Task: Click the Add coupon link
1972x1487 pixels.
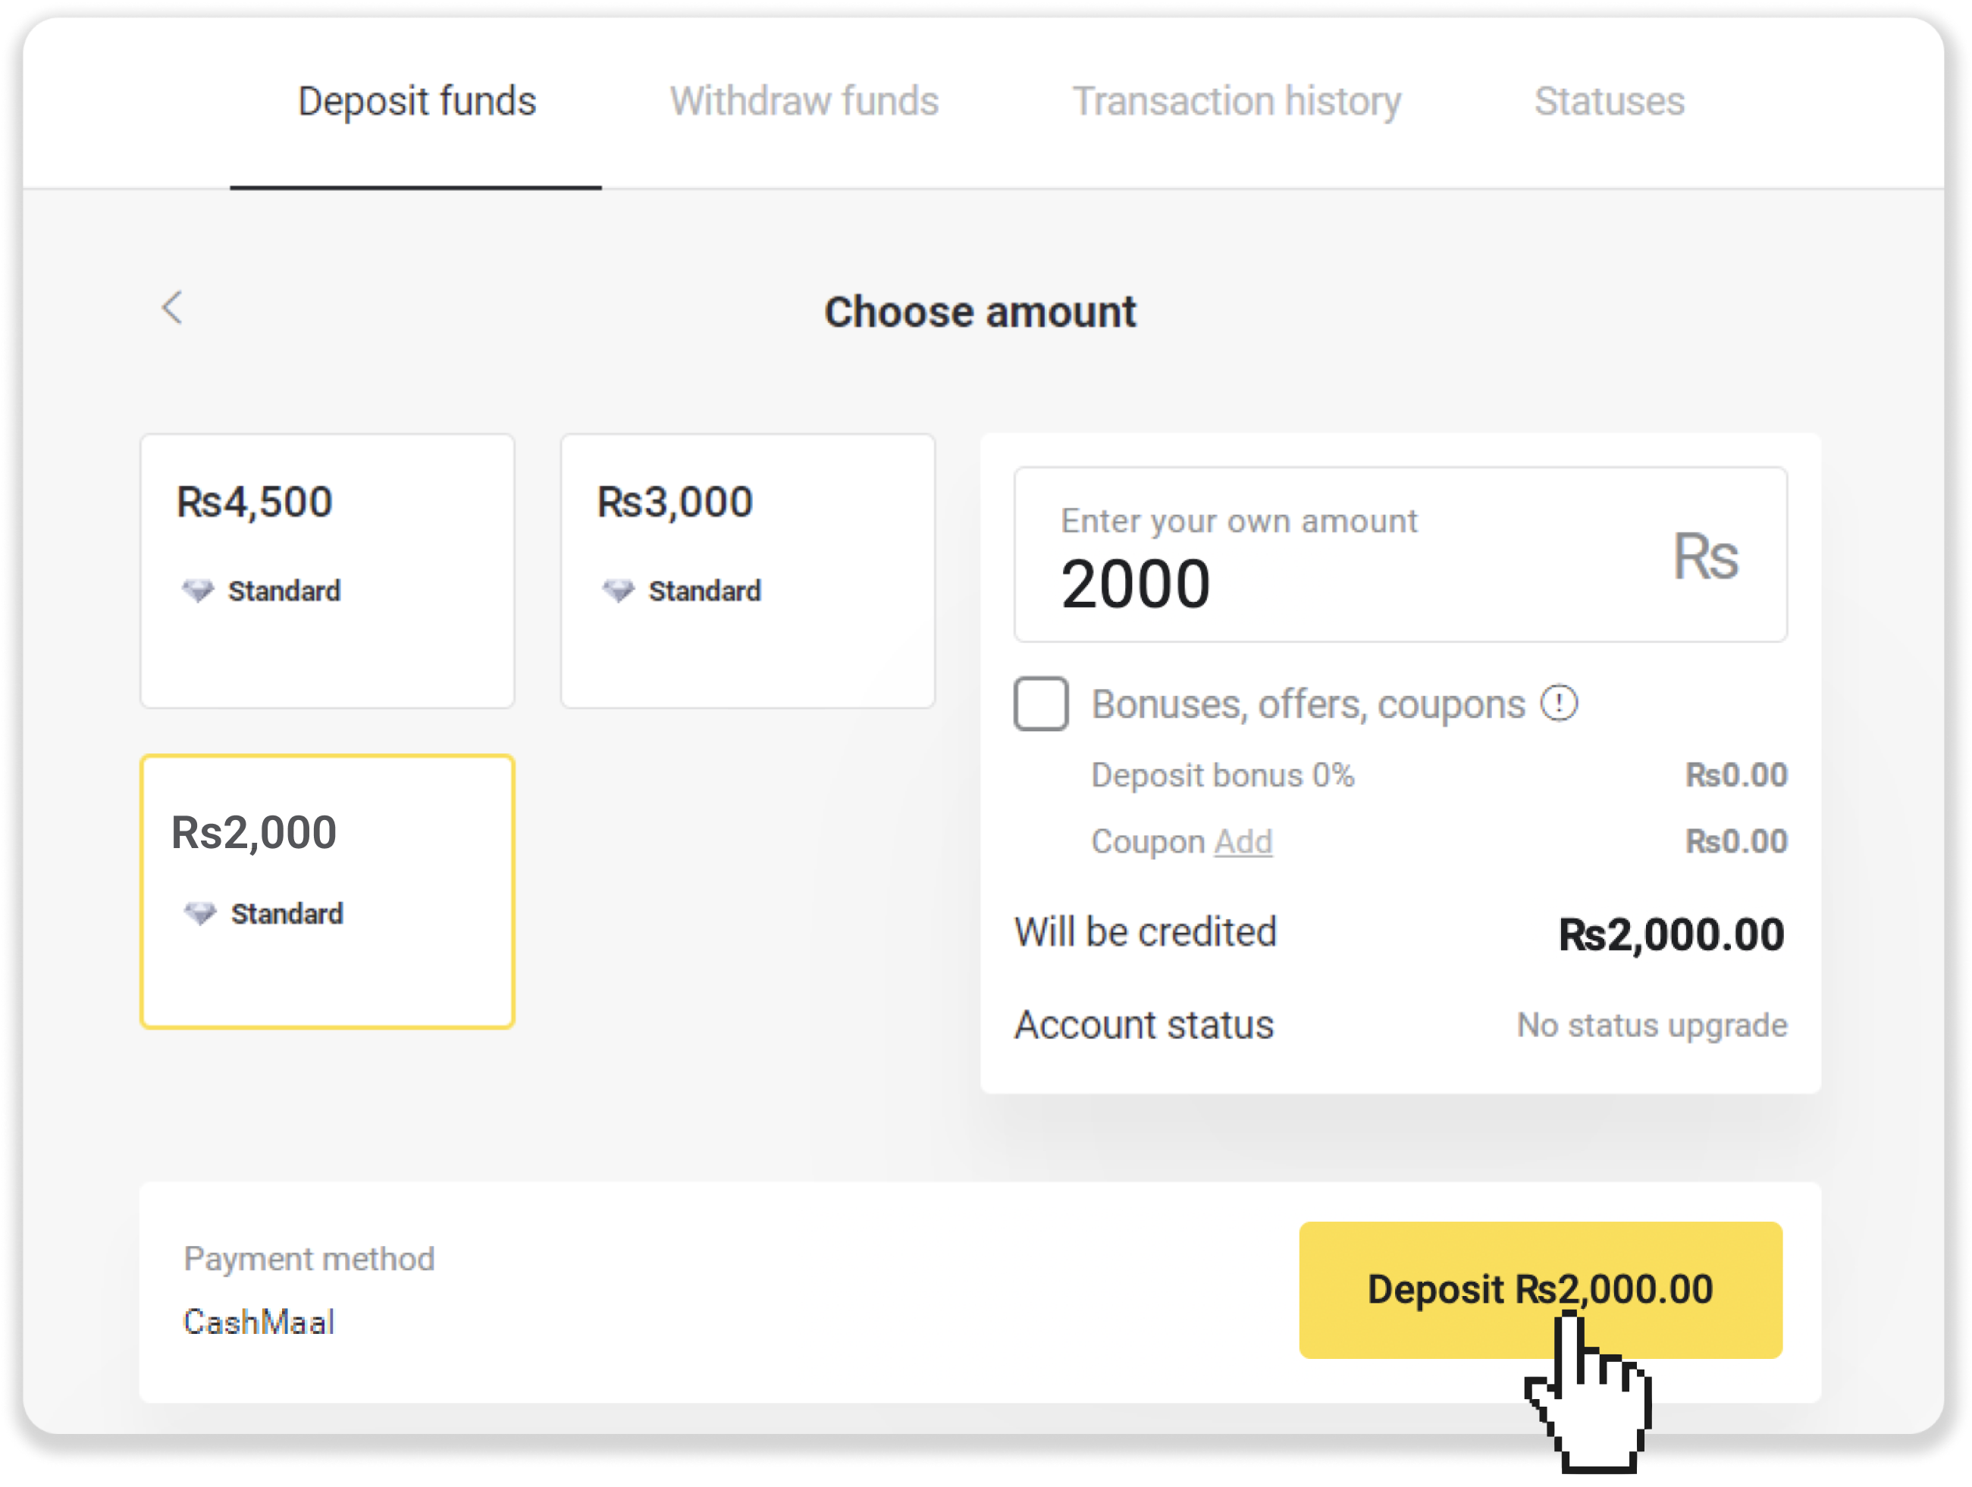Action: [1243, 842]
